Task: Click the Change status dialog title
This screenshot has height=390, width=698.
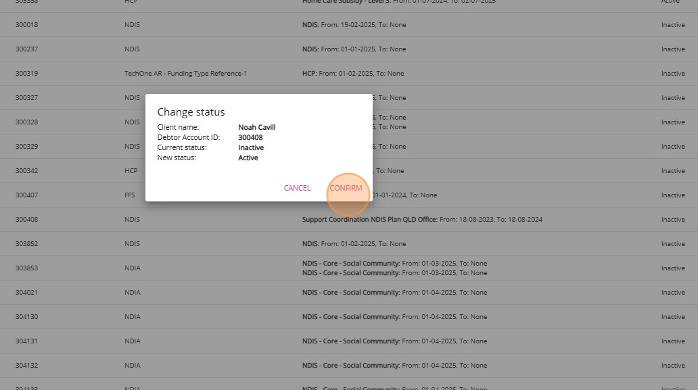Action: pos(191,112)
